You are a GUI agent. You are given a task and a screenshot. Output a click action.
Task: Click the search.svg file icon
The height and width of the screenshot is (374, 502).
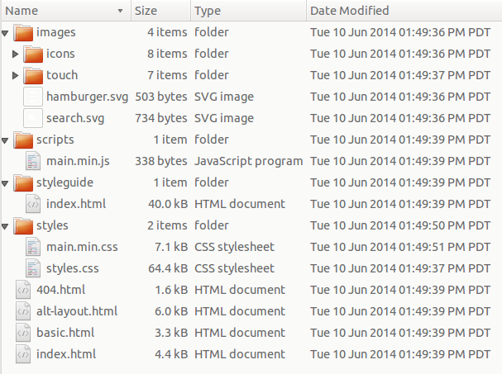(33, 118)
